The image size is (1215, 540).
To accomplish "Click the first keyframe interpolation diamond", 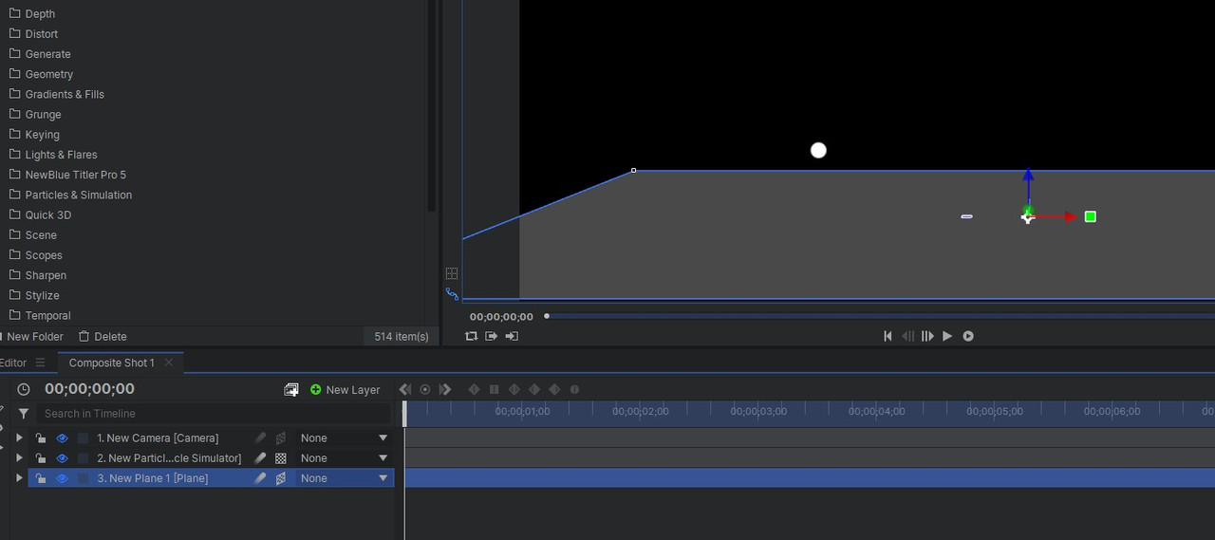I will click(474, 389).
